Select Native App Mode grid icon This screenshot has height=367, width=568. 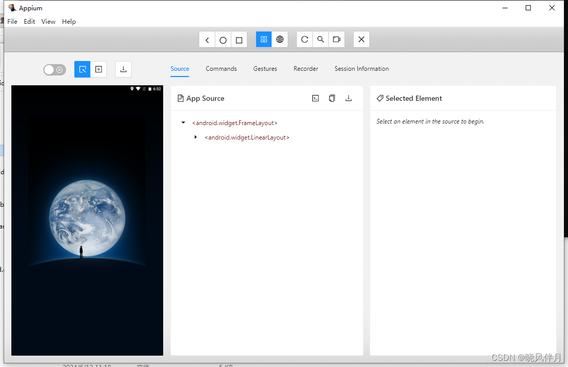[264, 39]
